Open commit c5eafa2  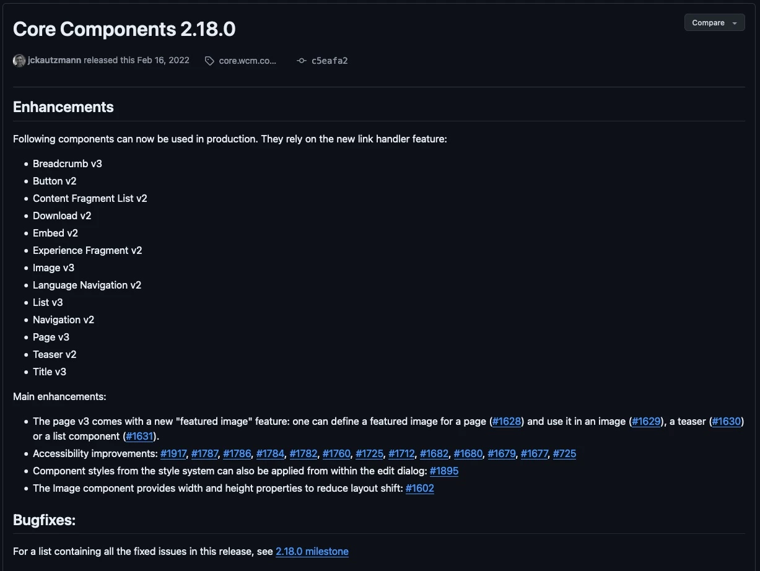(330, 61)
